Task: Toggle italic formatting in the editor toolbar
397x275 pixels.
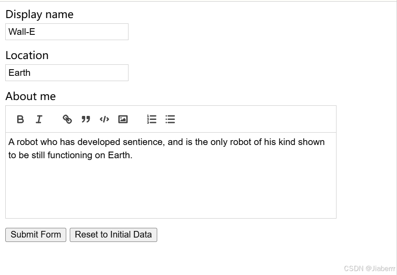Action: click(39, 119)
